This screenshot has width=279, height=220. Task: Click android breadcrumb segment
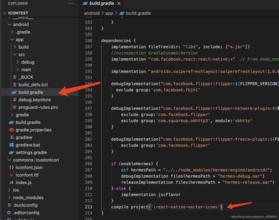click(92, 14)
